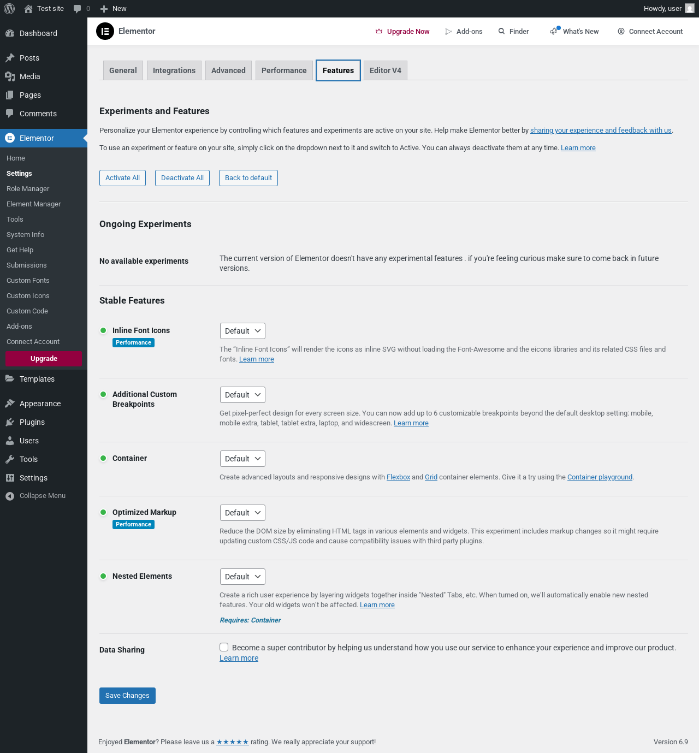Open Element Manager in Elementor submenu
This screenshot has height=753, width=699.
point(34,204)
